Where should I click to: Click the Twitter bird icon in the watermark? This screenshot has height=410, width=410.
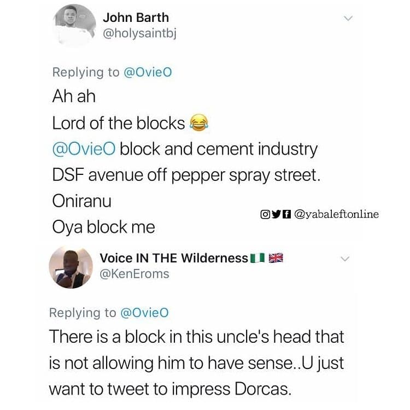[276, 215]
